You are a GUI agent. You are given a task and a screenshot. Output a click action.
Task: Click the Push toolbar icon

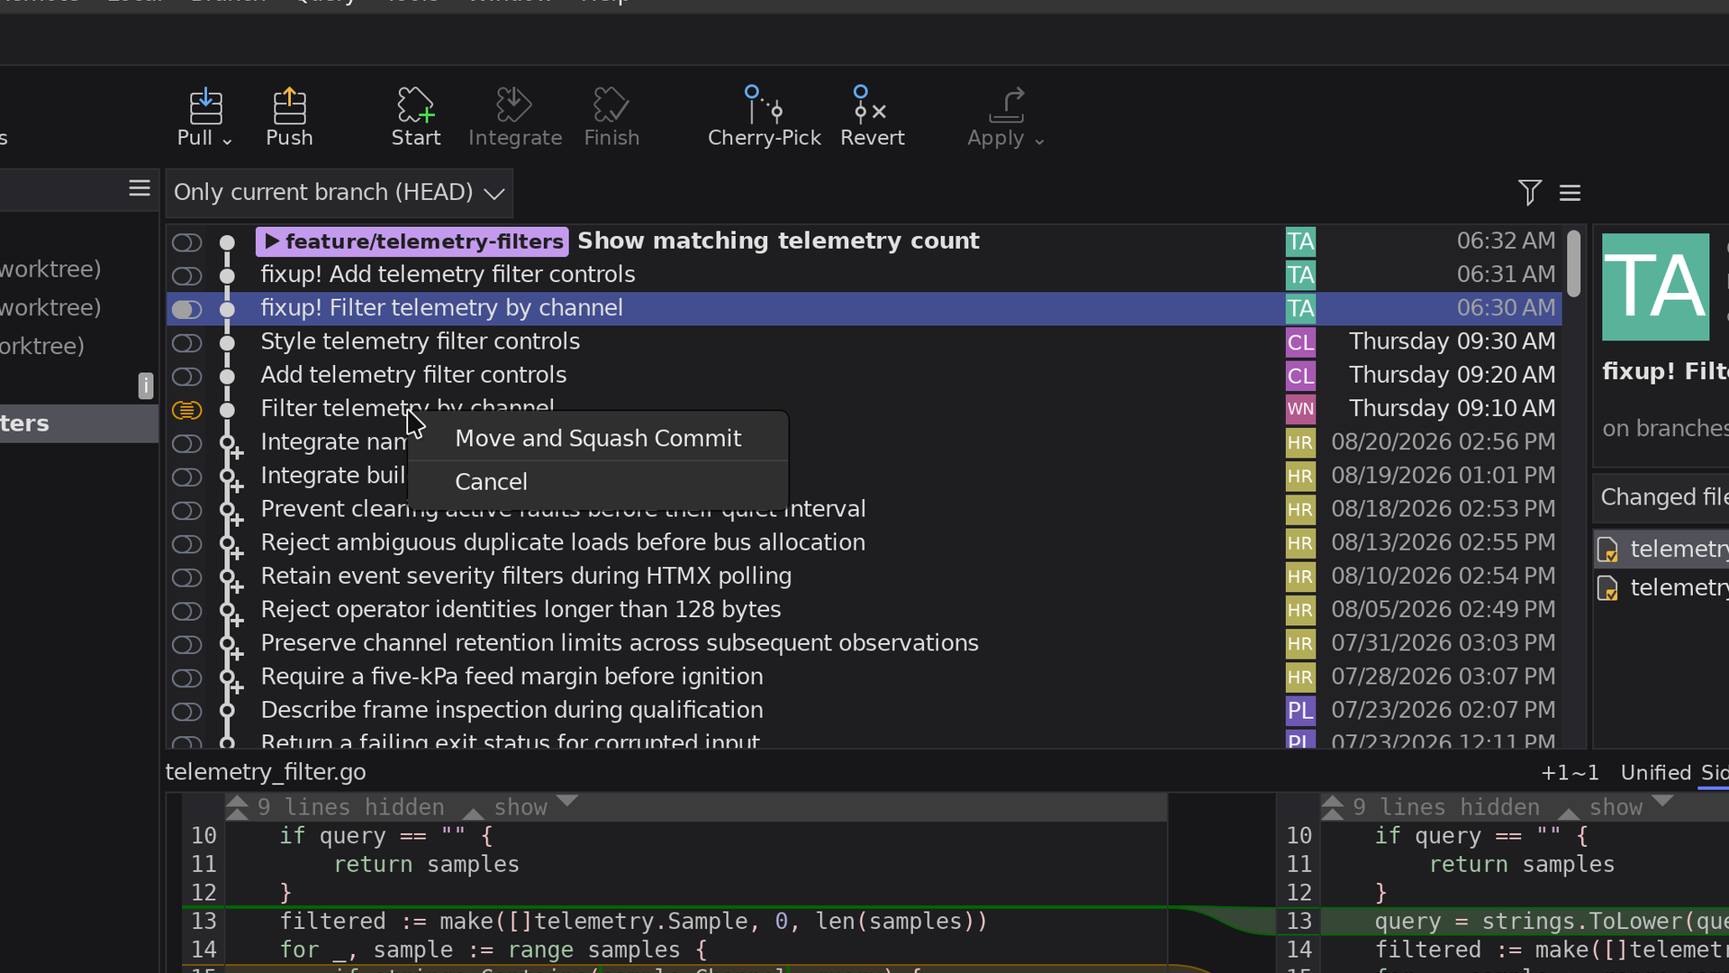[289, 106]
